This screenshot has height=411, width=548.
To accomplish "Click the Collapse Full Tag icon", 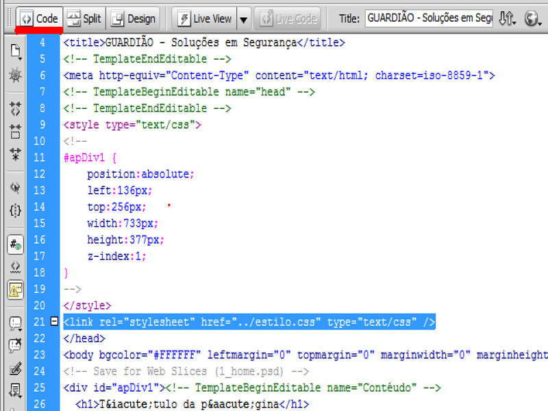I will tap(14, 109).
